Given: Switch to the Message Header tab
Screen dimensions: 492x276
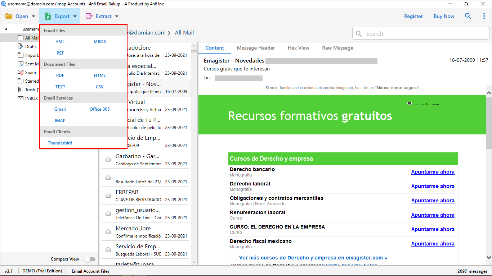Looking at the screenshot, I should point(256,48).
